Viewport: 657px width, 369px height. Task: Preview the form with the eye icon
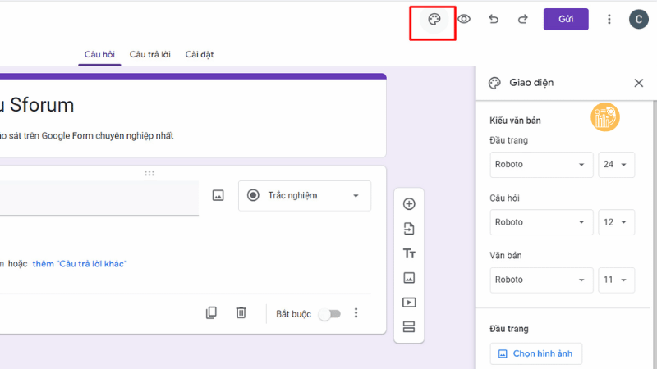click(464, 20)
